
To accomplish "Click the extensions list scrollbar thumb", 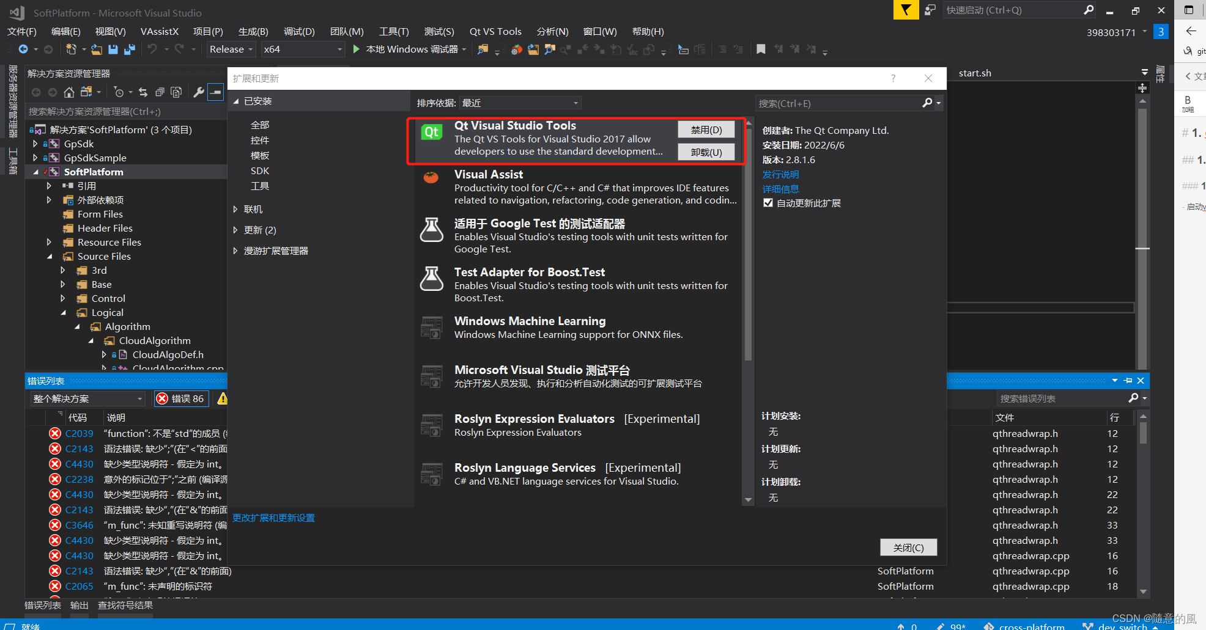I will pos(748,244).
